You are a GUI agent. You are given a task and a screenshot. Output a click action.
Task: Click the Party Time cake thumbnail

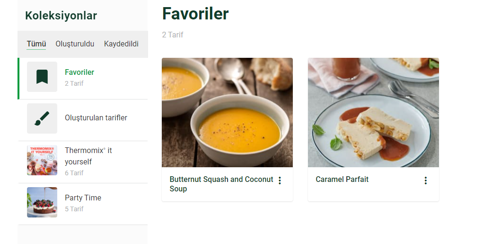point(42,202)
